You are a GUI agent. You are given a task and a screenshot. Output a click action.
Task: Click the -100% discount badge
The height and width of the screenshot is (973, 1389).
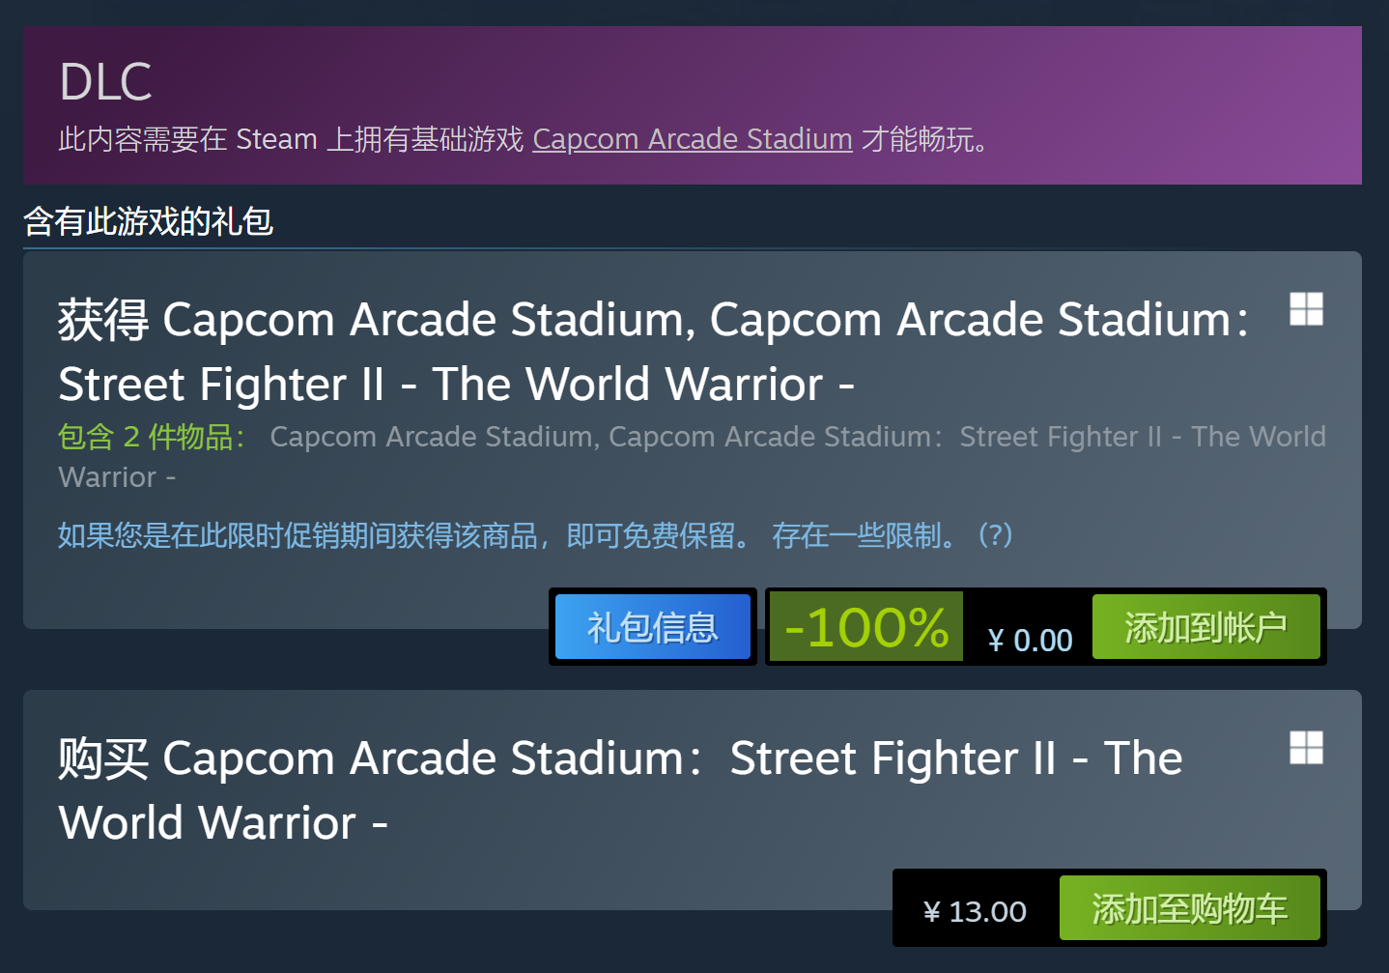click(x=865, y=626)
